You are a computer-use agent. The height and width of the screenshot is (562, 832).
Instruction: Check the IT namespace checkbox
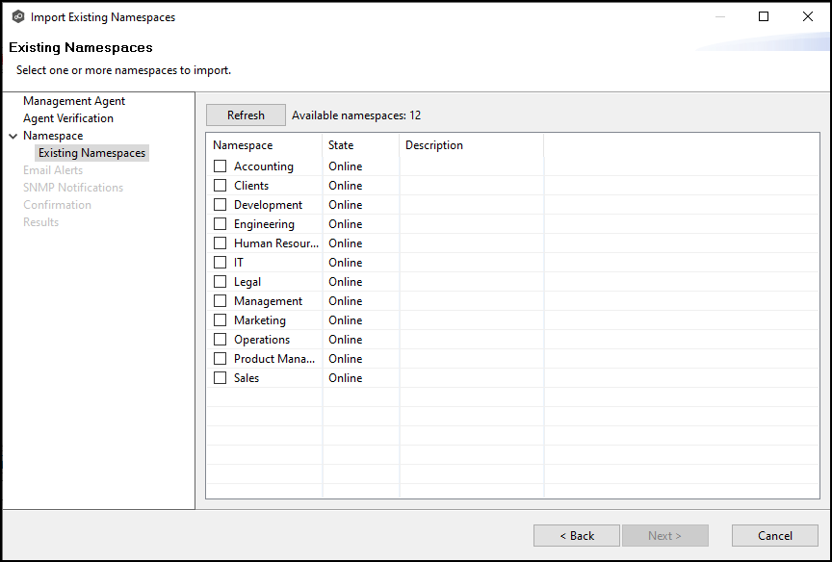coord(220,263)
